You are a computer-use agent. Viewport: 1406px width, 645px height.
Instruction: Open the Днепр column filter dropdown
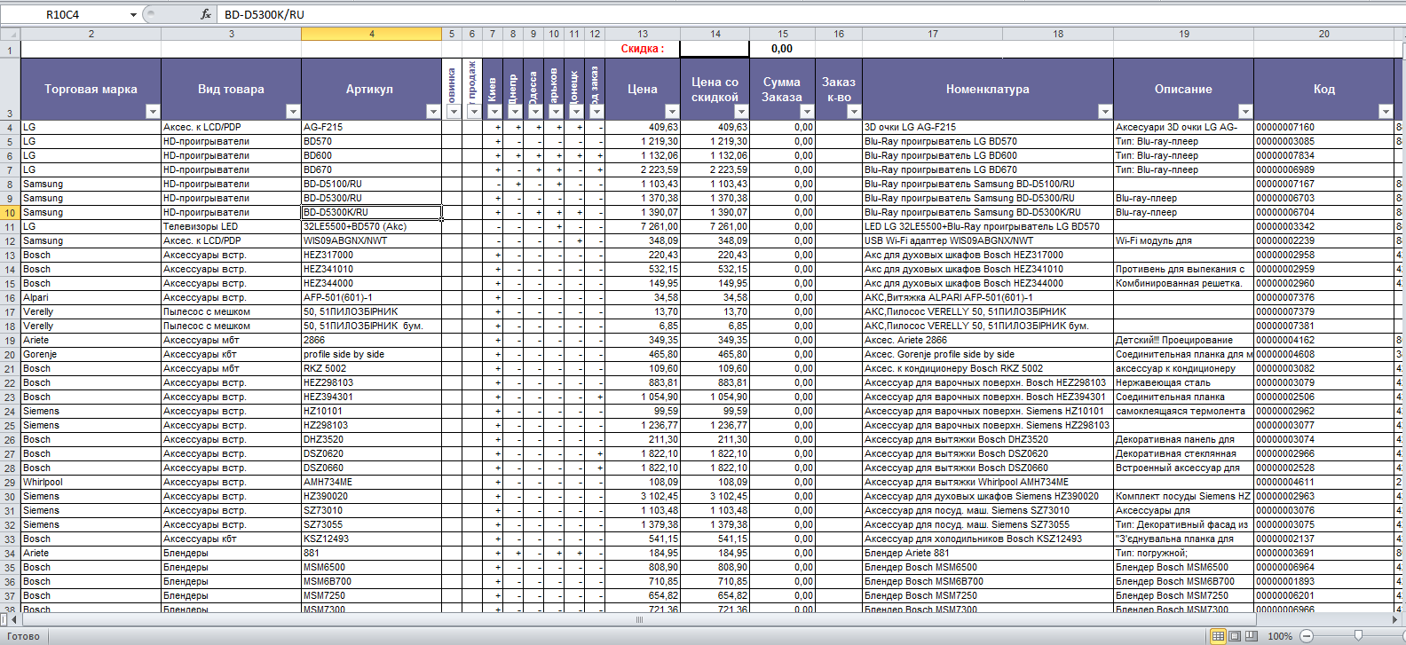515,111
